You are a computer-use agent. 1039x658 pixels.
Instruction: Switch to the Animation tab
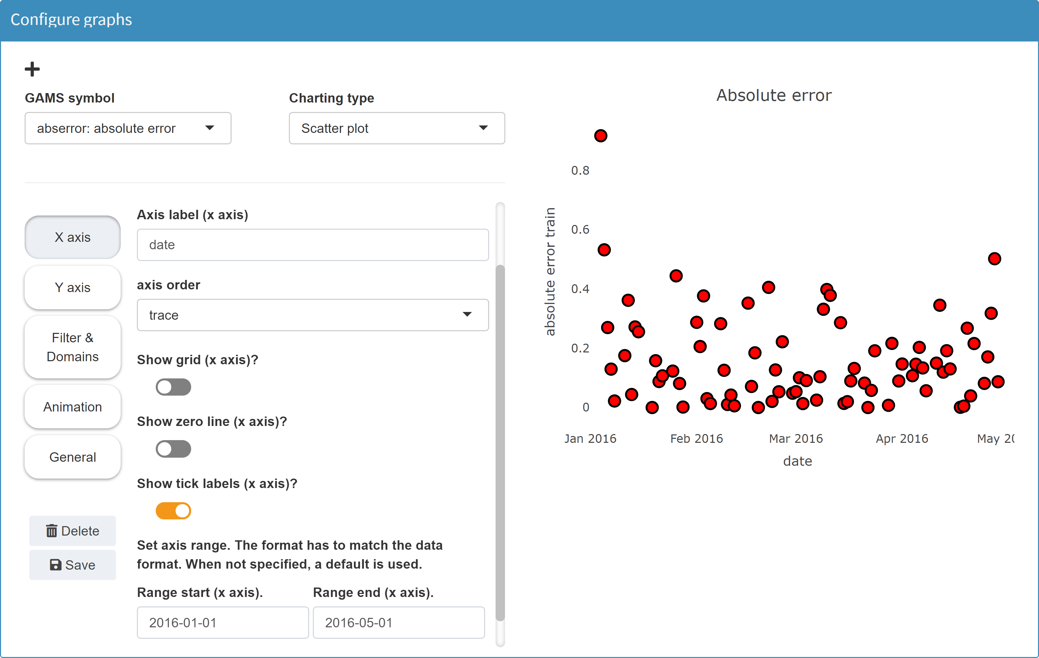click(x=72, y=406)
